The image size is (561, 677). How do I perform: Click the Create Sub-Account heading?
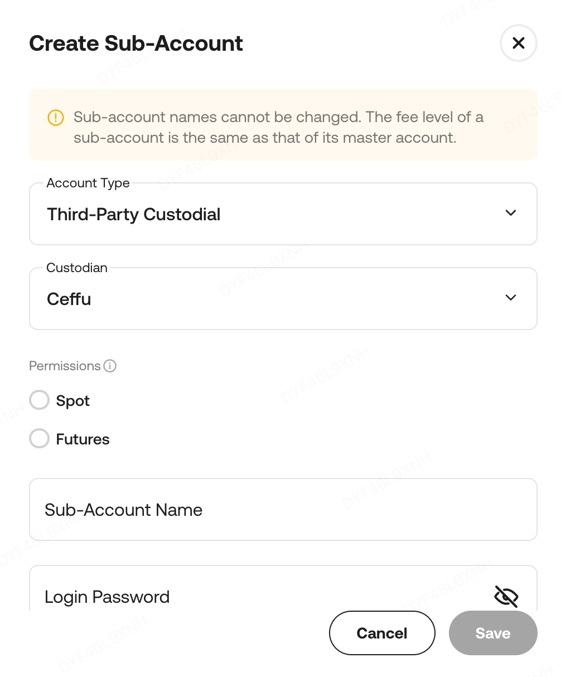(136, 43)
